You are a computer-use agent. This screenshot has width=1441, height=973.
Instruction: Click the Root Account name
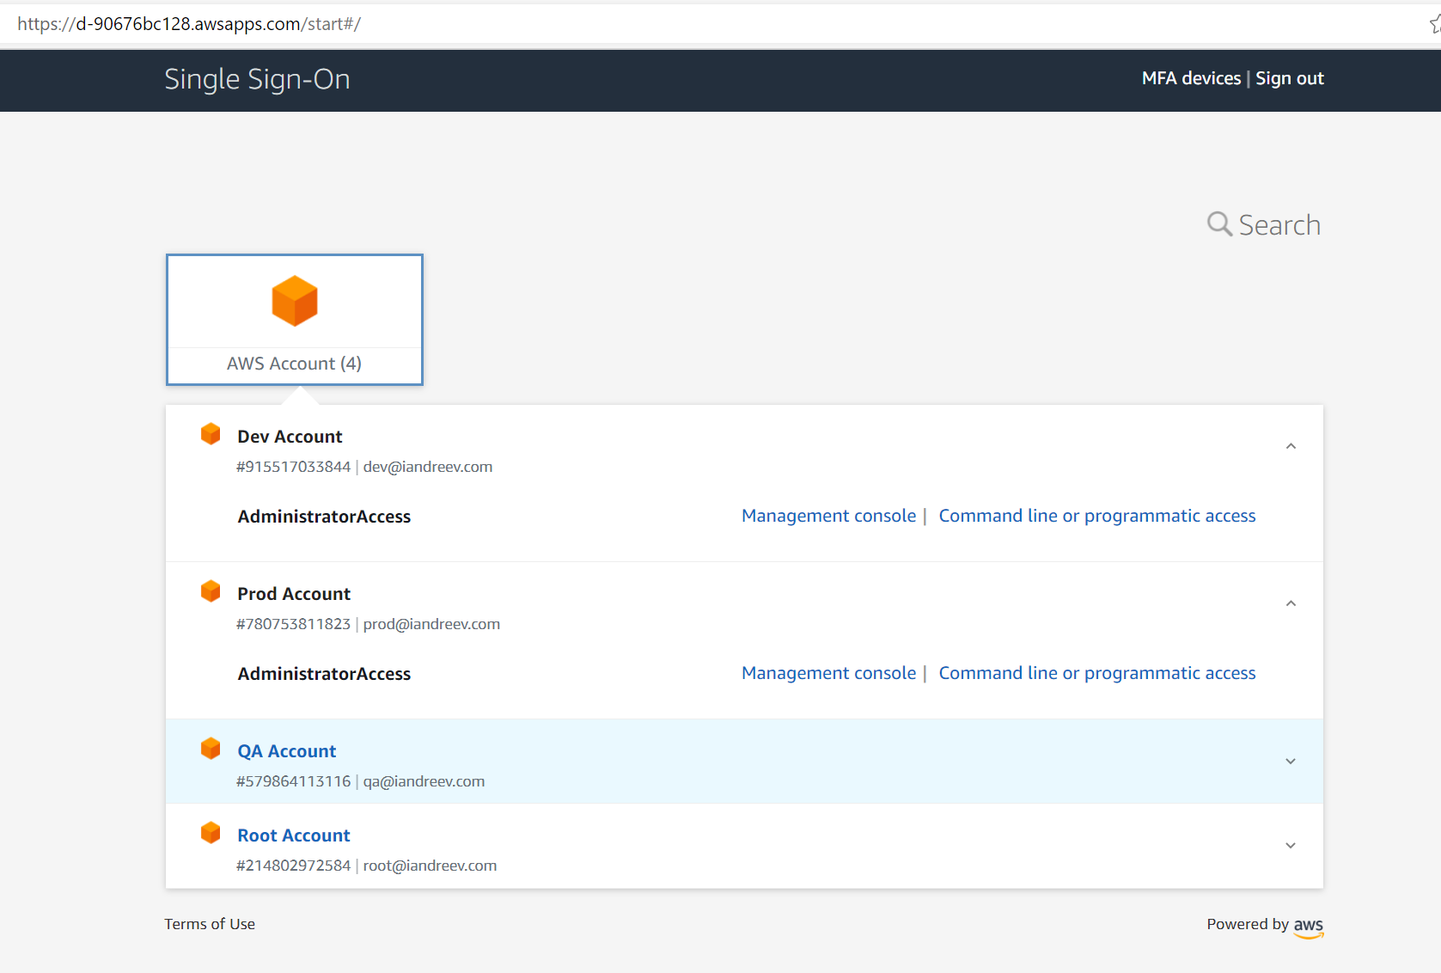(x=294, y=835)
